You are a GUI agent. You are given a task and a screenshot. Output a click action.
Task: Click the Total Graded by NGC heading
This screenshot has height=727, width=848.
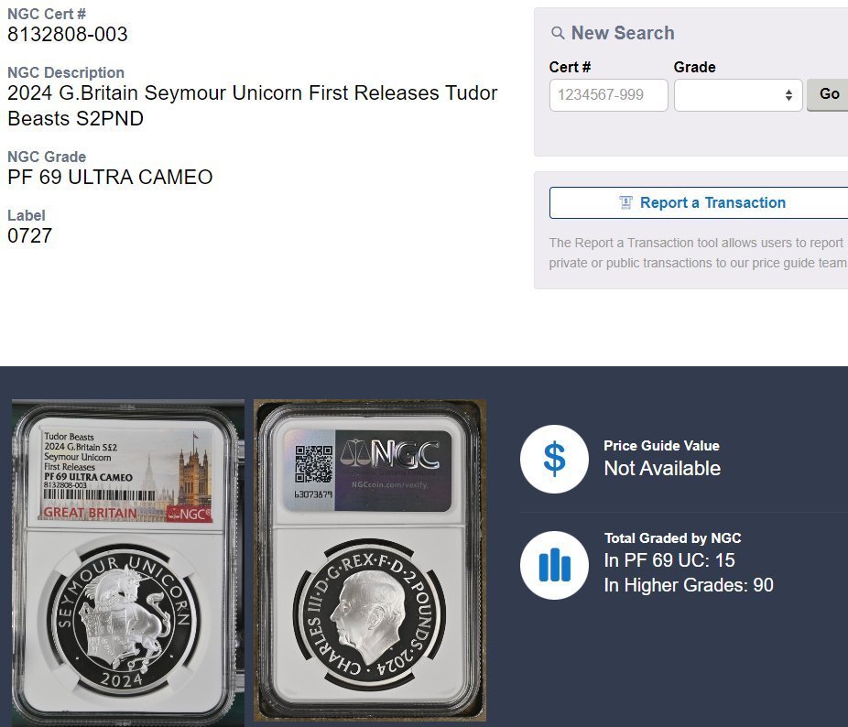point(672,538)
